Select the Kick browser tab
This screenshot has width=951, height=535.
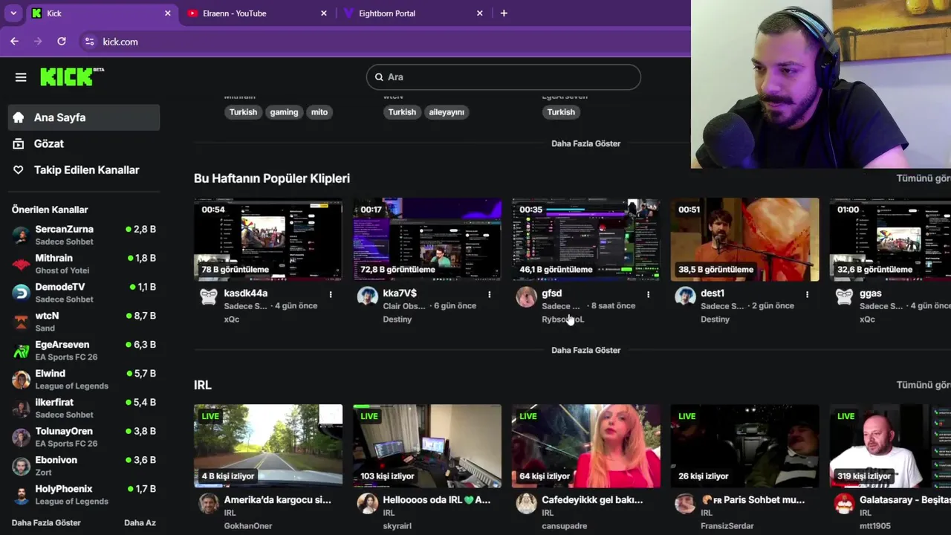[x=101, y=13]
